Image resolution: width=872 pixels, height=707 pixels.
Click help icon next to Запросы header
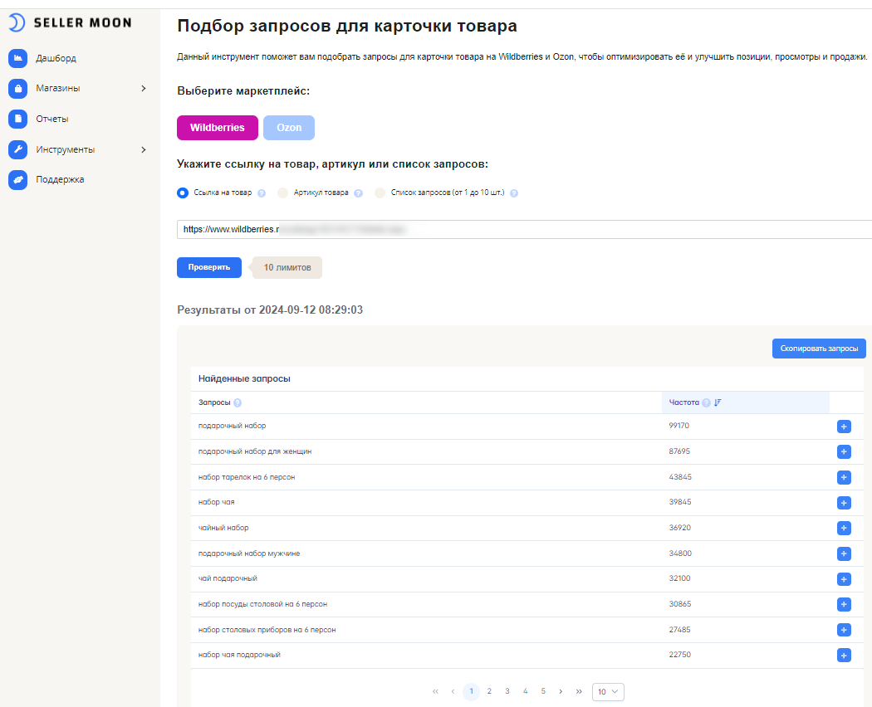tap(238, 403)
